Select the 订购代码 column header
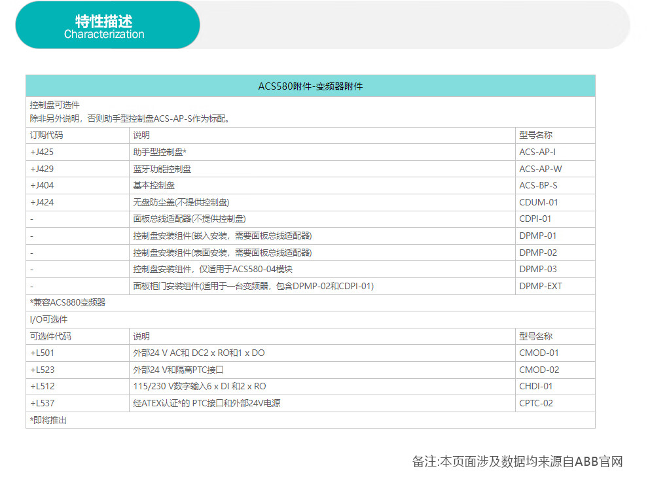The width and height of the screenshot is (648, 494). [x=46, y=135]
